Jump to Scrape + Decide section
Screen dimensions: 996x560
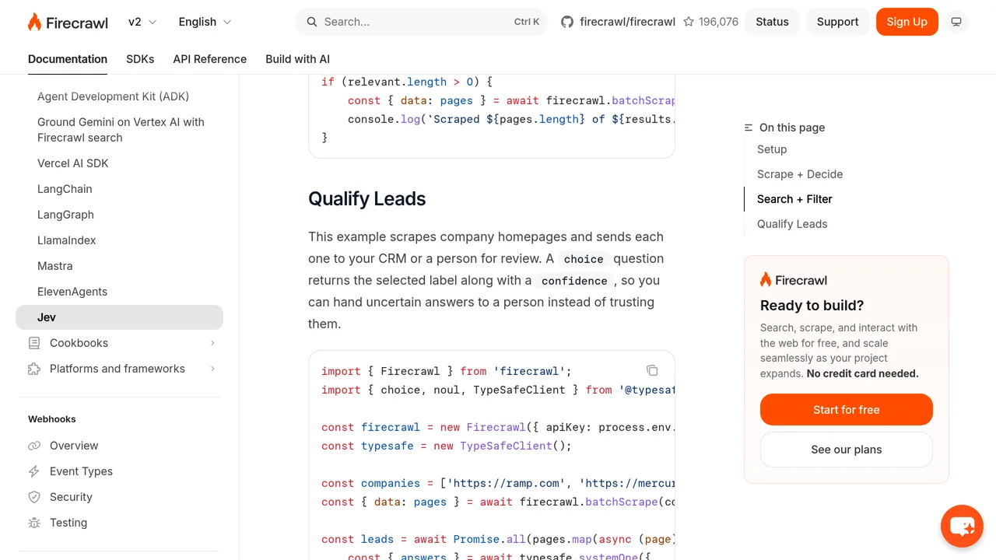tap(800, 174)
